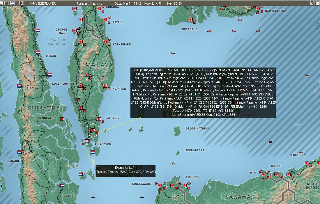320x204 pixels.
Task: Select the British flag base at Singapore
Action: [x=87, y=141]
